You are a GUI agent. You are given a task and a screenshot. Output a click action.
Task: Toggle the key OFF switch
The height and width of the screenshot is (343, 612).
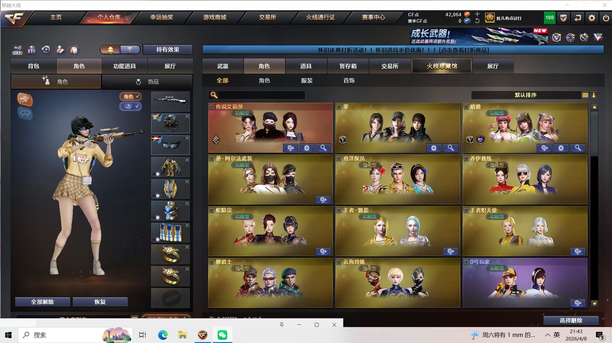(x=17, y=50)
